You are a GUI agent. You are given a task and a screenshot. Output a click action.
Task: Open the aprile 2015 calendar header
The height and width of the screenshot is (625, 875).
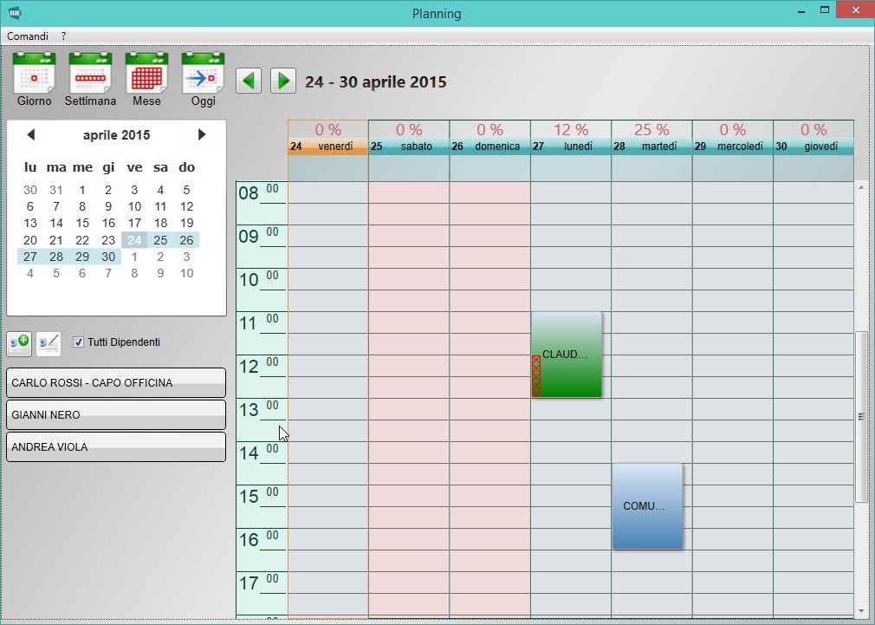117,134
